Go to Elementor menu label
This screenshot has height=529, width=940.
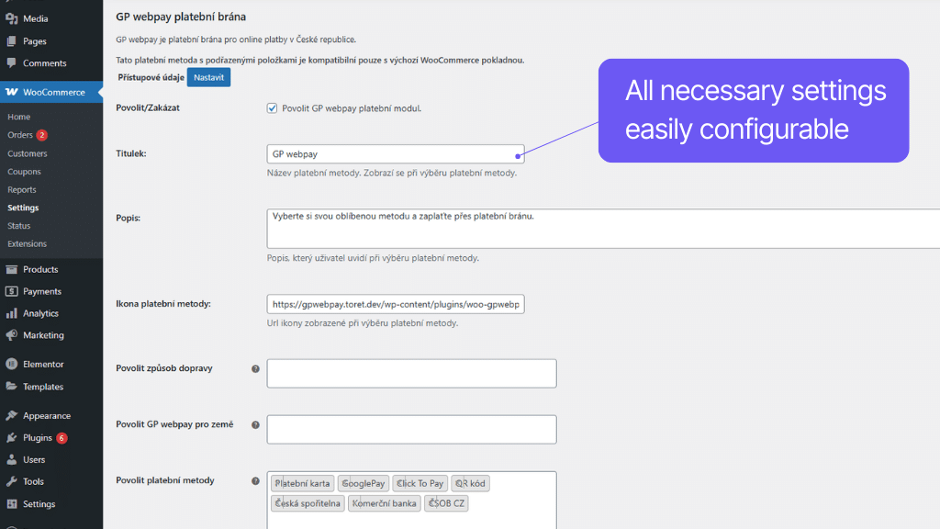click(x=43, y=364)
